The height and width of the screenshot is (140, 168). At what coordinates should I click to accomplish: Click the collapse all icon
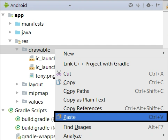tap(138, 5)
